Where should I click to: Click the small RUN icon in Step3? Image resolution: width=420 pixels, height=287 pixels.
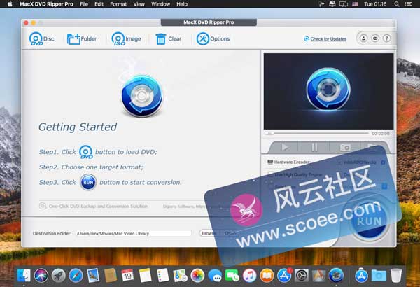point(88,182)
